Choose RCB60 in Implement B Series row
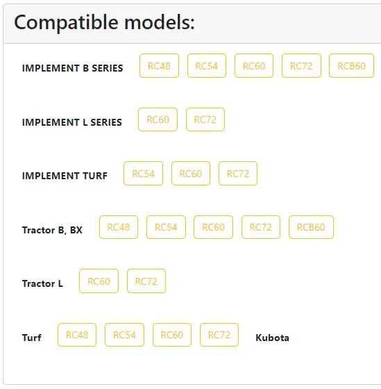381x389 pixels. (351, 66)
